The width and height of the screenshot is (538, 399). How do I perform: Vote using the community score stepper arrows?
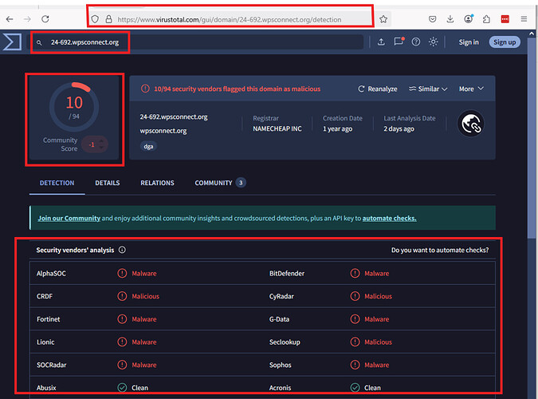101,144
